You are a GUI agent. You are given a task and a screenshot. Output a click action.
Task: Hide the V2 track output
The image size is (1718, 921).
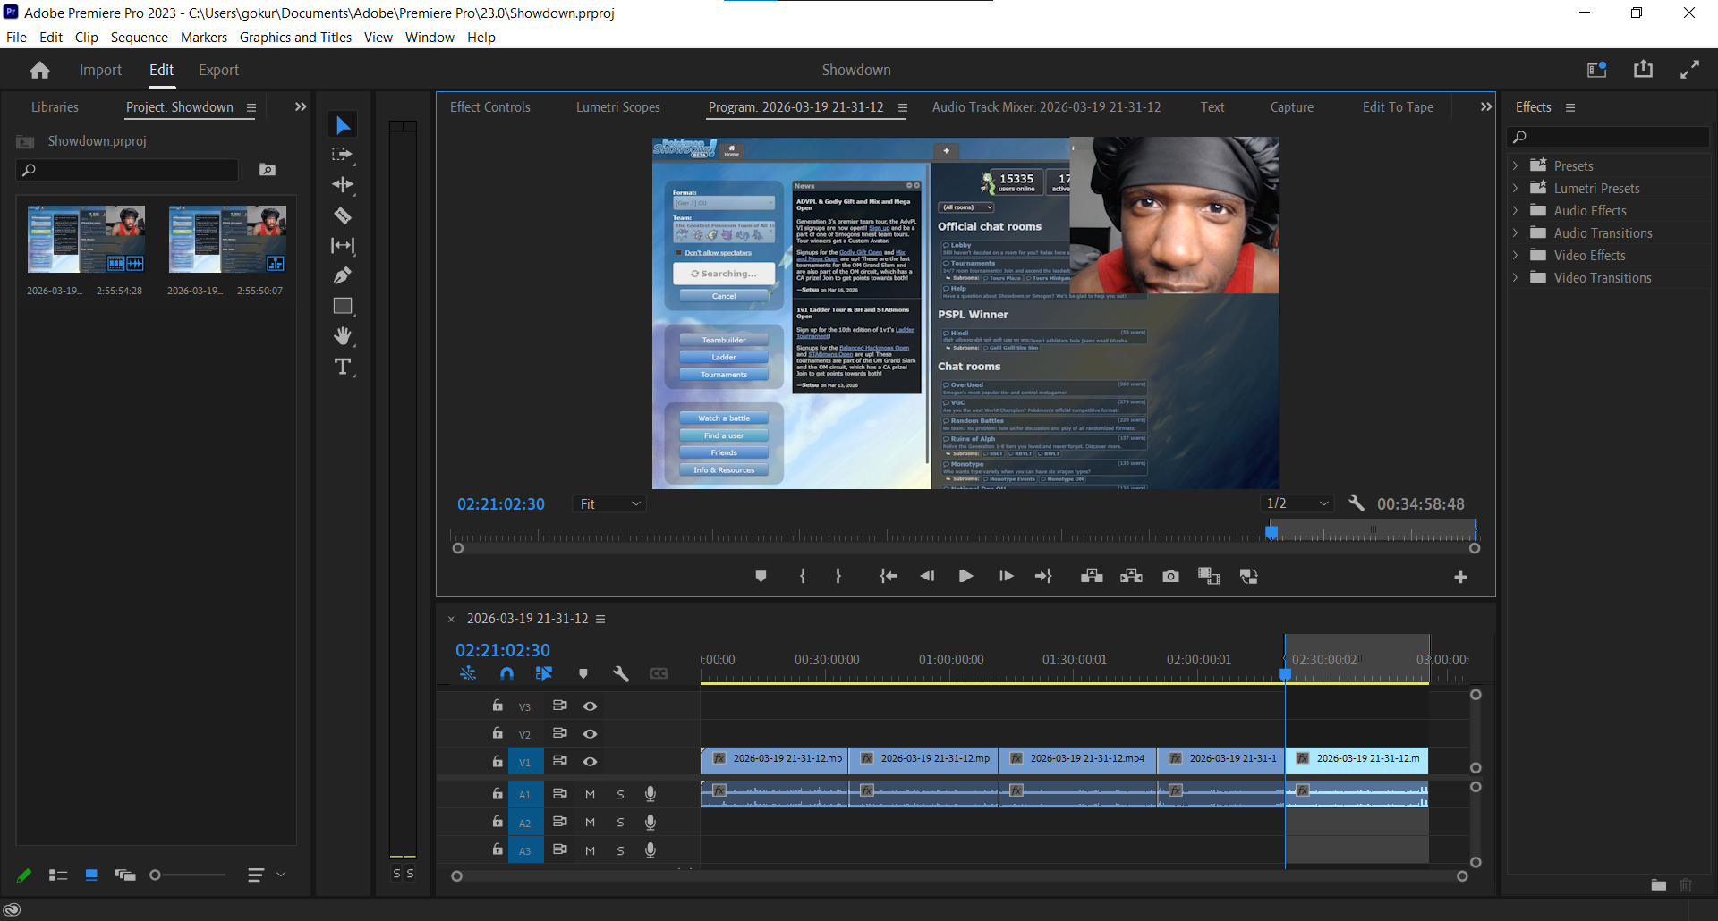point(590,733)
